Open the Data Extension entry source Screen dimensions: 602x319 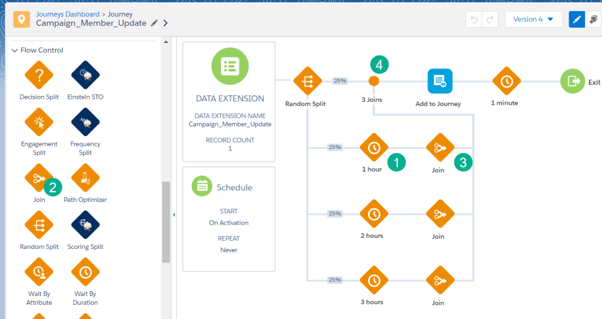(x=229, y=101)
